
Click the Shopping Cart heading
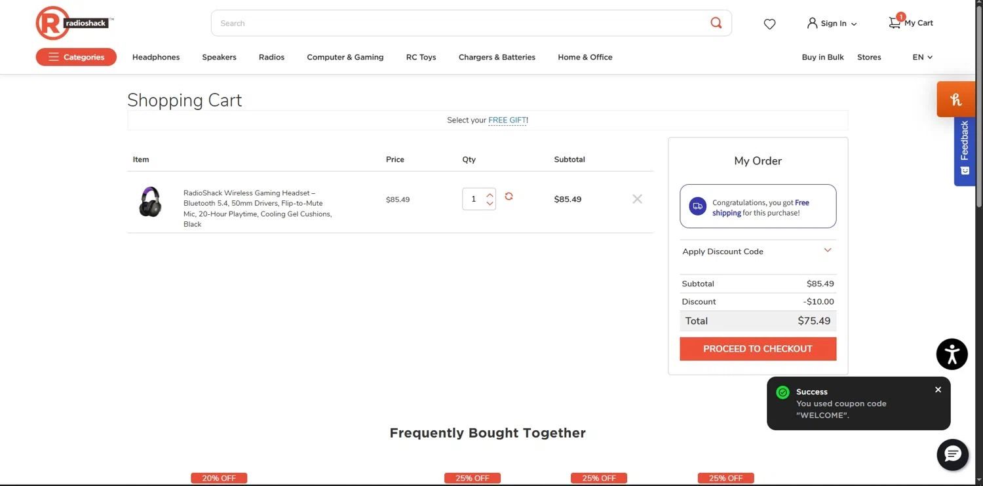(x=185, y=100)
